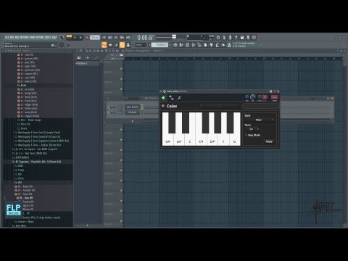Viewport: 348px width, 261px height.
Task: Open the FILE menu
Action: click(x=7, y=38)
